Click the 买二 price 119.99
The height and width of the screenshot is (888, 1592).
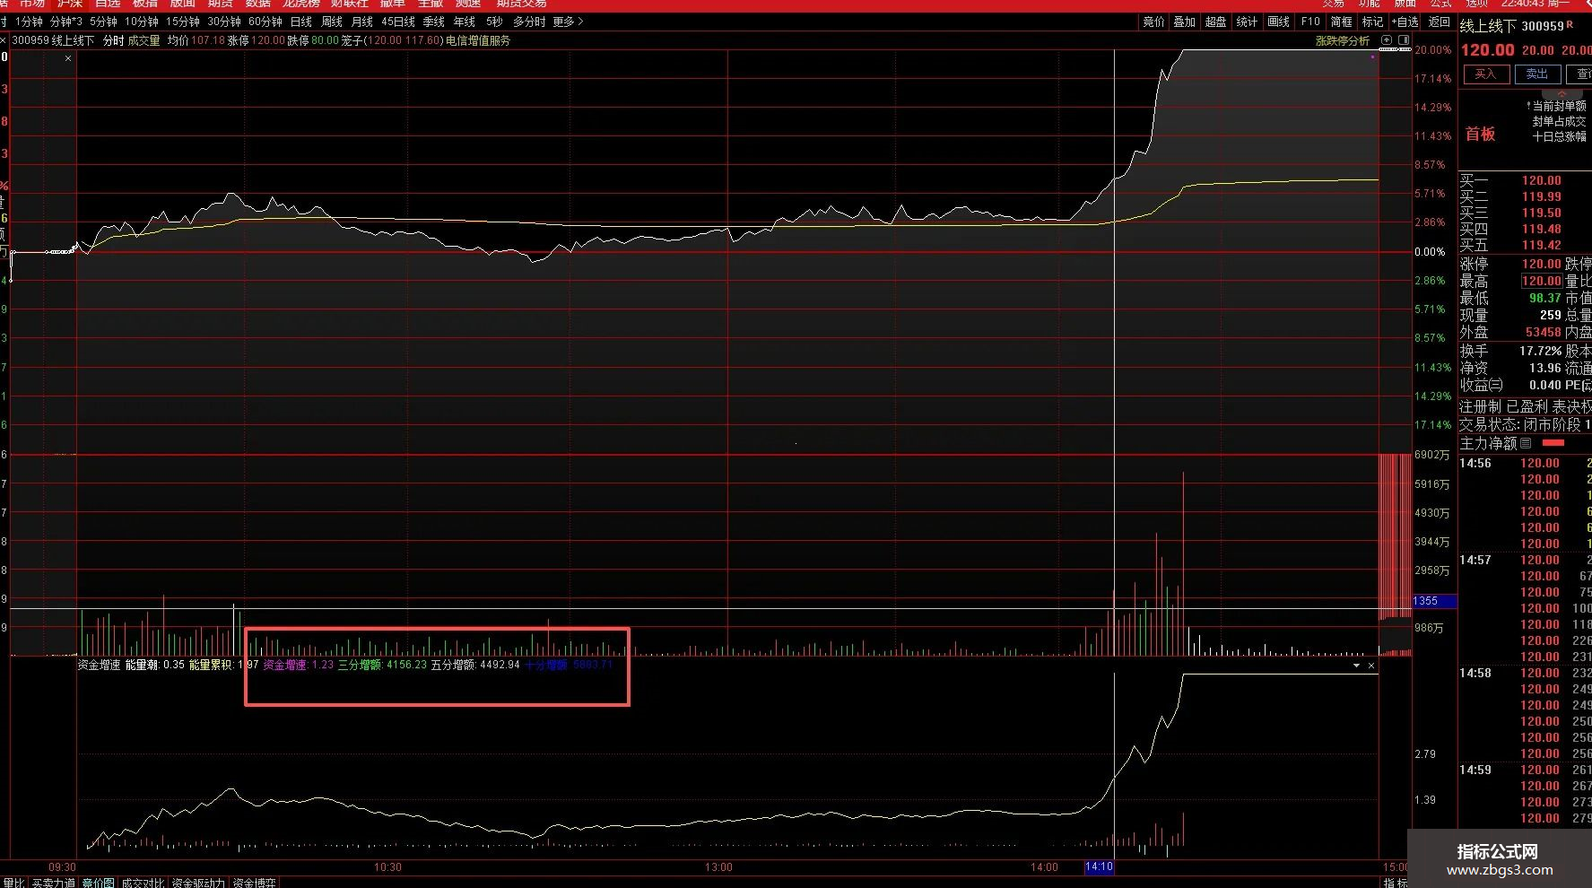click(x=1541, y=196)
